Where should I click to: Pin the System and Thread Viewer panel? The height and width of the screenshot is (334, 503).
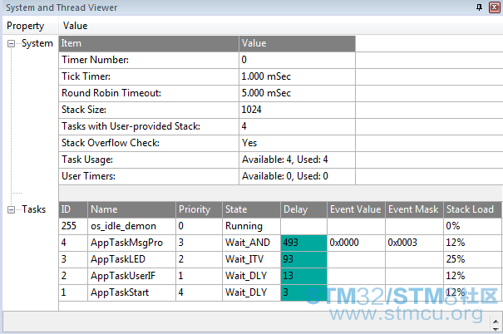tap(479, 7)
